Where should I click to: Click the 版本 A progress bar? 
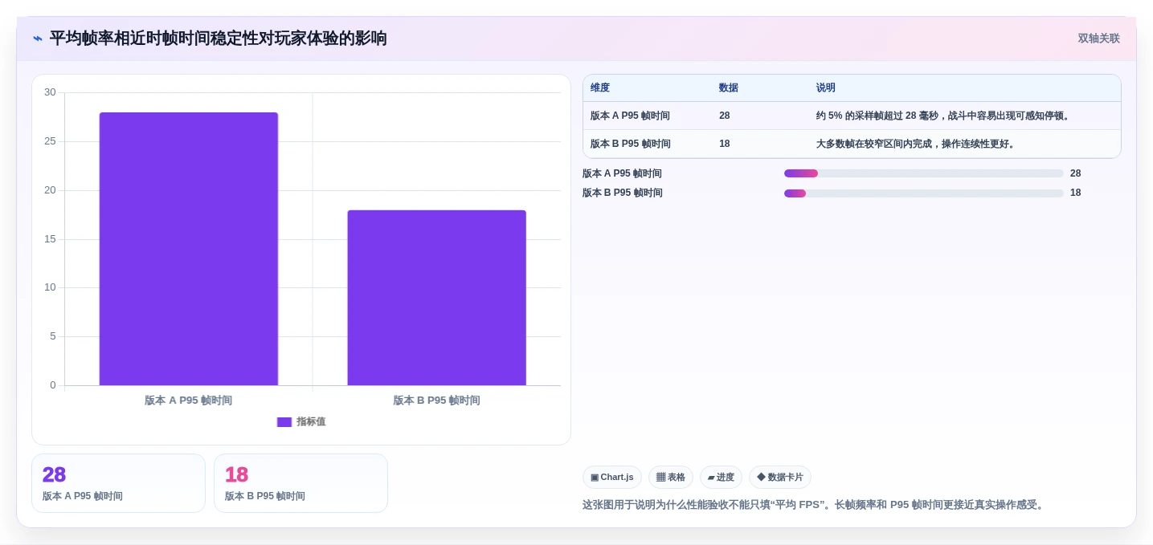point(924,173)
